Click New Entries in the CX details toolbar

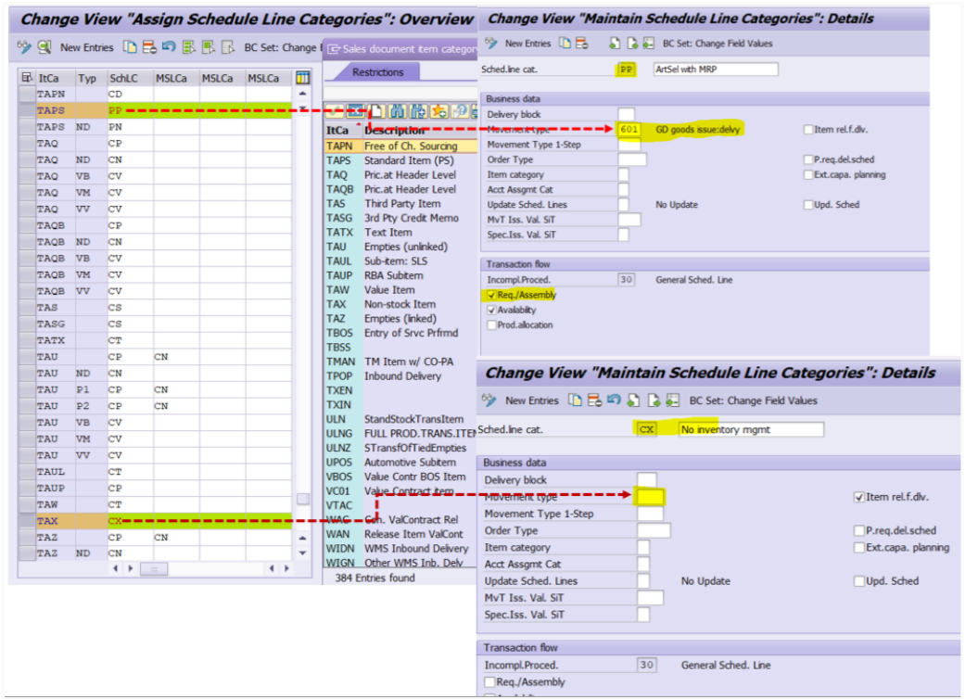531,400
